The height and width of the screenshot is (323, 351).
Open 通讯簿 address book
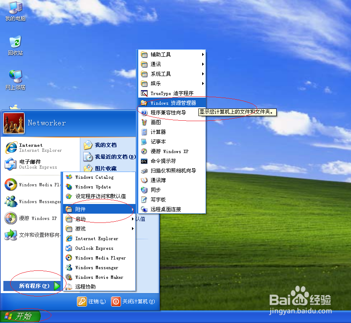click(172, 180)
